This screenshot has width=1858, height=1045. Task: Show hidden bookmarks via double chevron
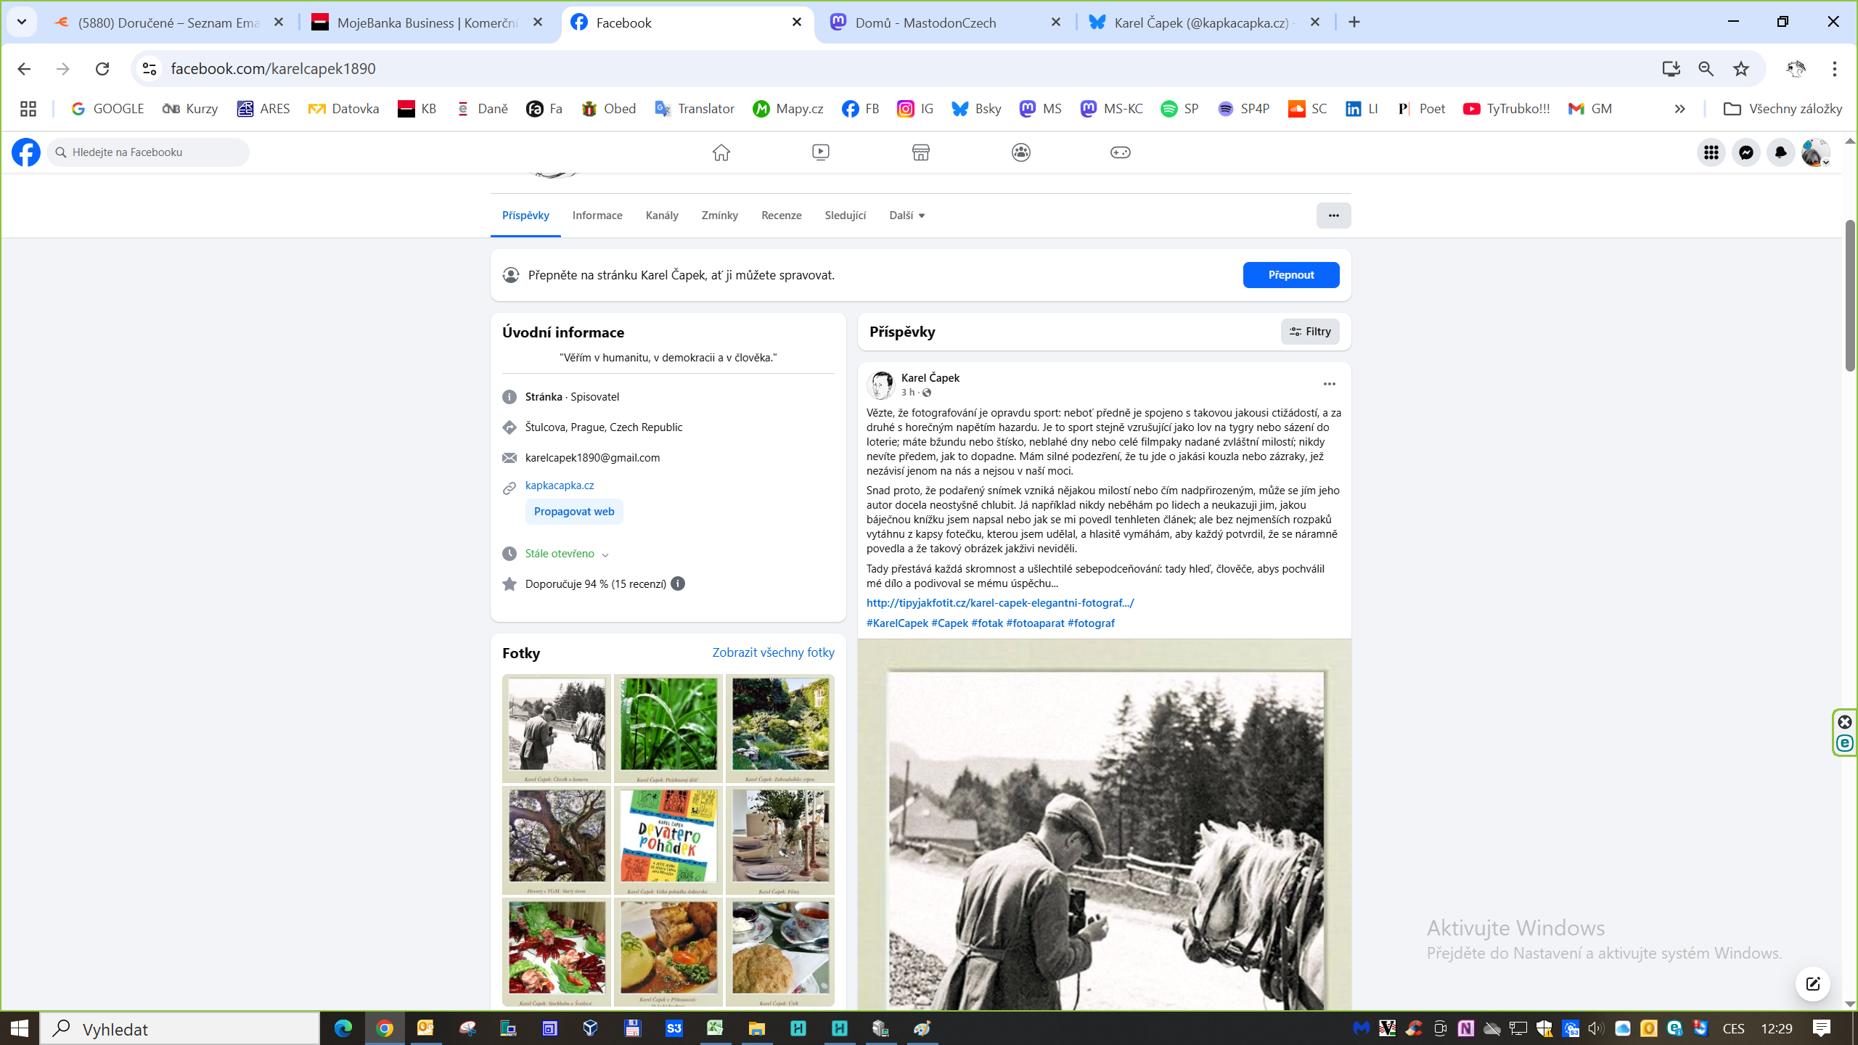[1679, 109]
